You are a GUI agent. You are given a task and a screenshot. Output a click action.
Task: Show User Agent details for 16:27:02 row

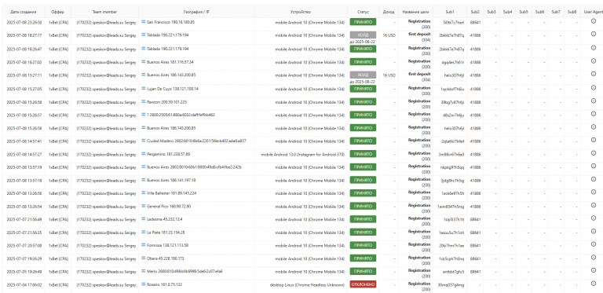pyautogui.click(x=593, y=60)
